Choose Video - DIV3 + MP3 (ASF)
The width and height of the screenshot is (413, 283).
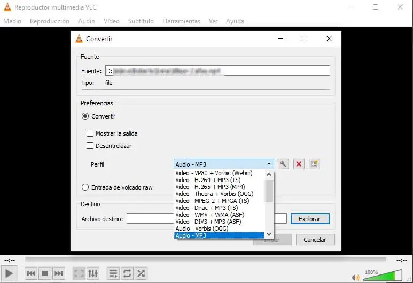(x=219, y=222)
